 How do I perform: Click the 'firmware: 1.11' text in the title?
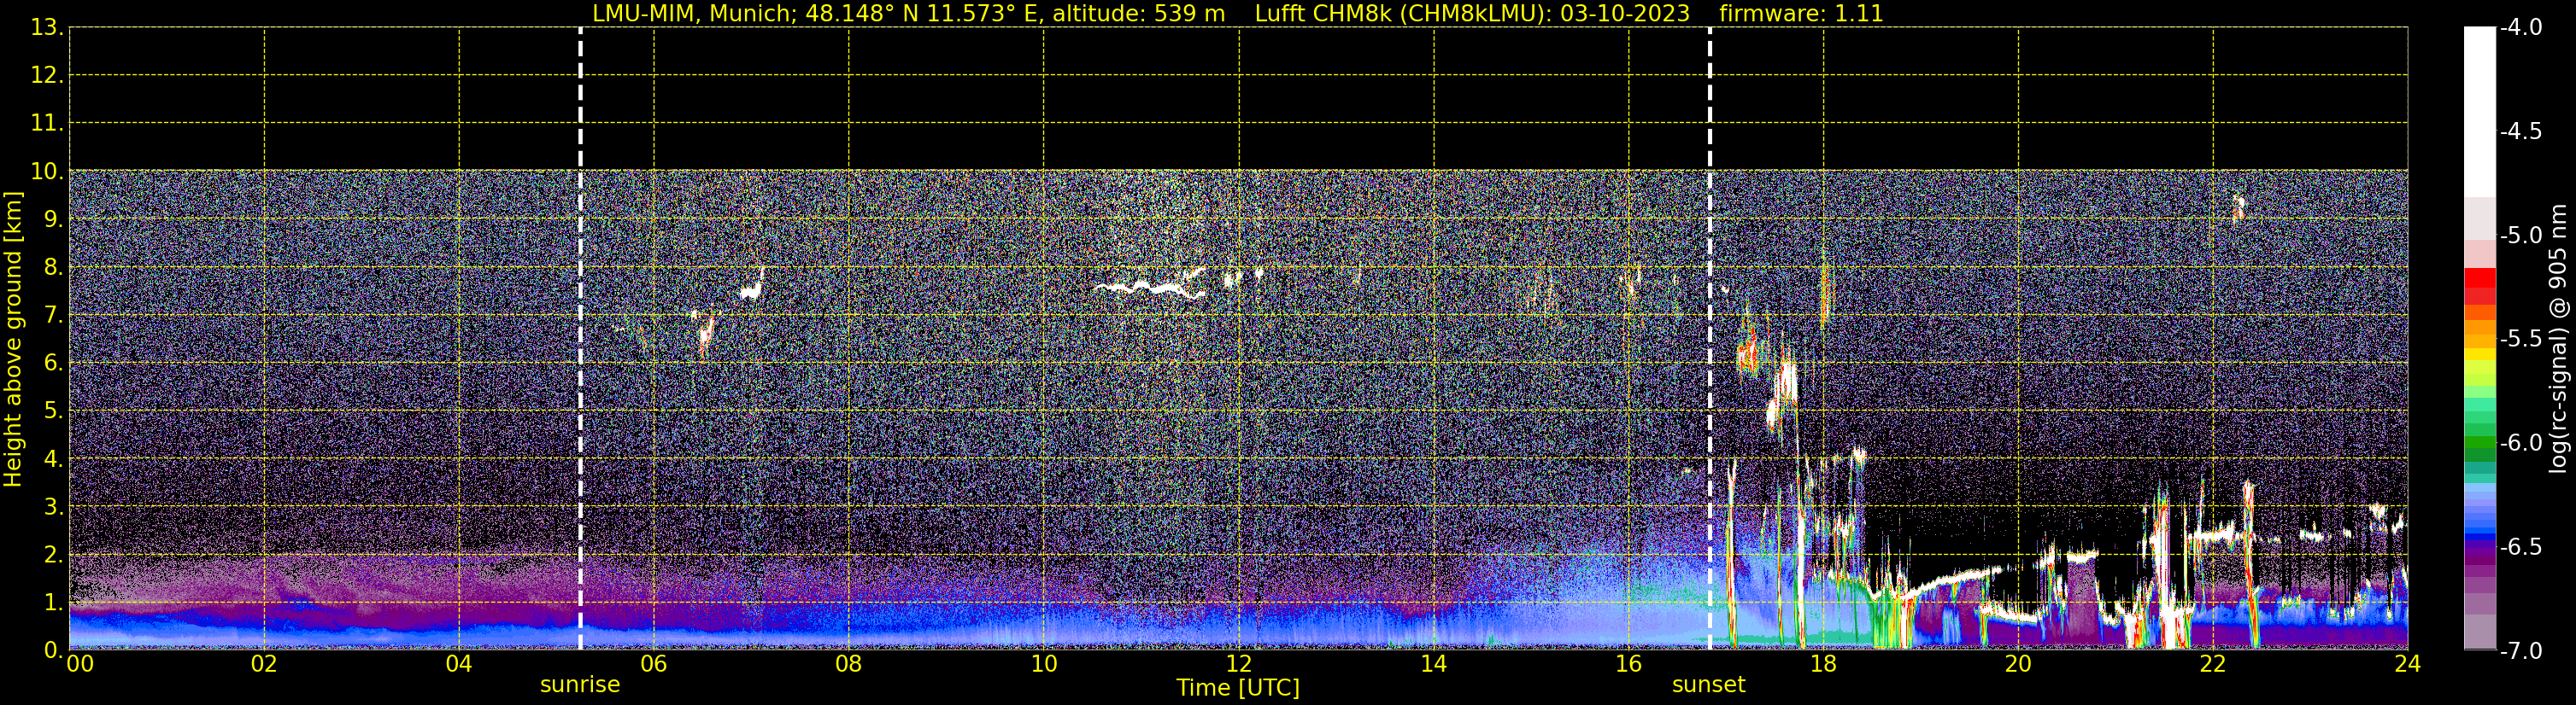1801,14
